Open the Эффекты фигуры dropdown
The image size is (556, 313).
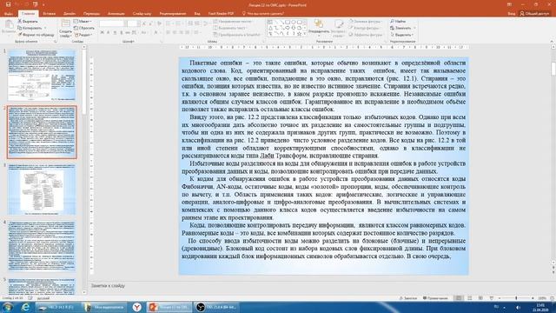[366, 35]
